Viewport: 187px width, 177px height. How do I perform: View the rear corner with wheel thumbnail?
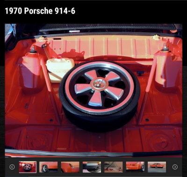click(x=135, y=167)
